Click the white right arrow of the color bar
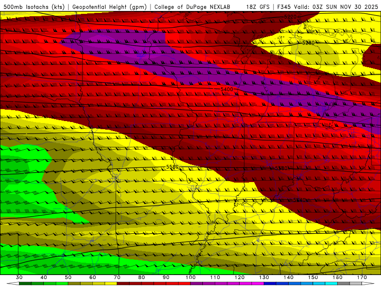The height and width of the screenshot is (286, 381). (x=368, y=284)
